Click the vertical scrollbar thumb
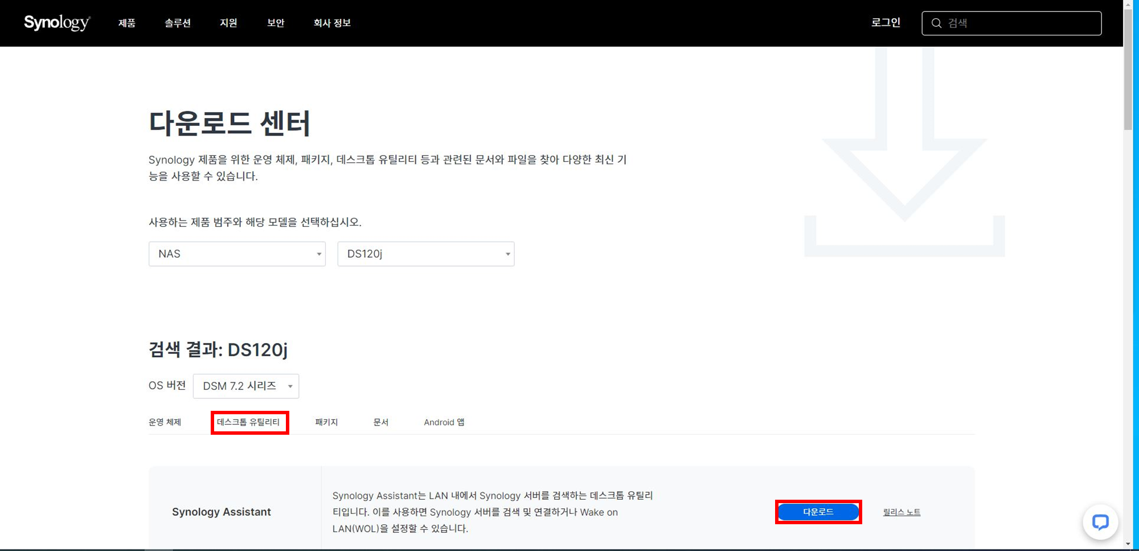The image size is (1139, 551). pos(1128,70)
